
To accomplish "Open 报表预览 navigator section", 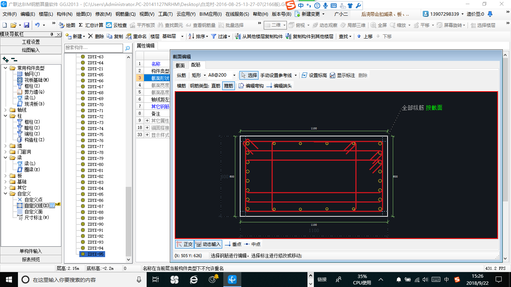I will (31, 259).
